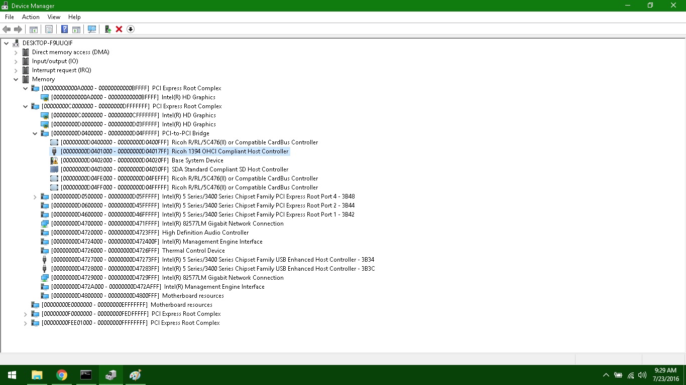Scan for hardware changes via the monitor icon
Viewport: 686px width, 385px height.
(92, 29)
